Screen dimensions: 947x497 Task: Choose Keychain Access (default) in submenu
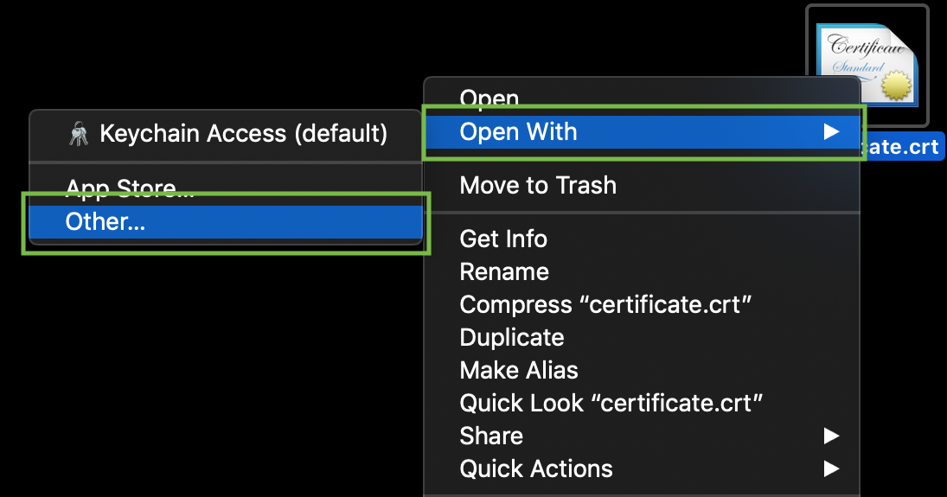(243, 134)
